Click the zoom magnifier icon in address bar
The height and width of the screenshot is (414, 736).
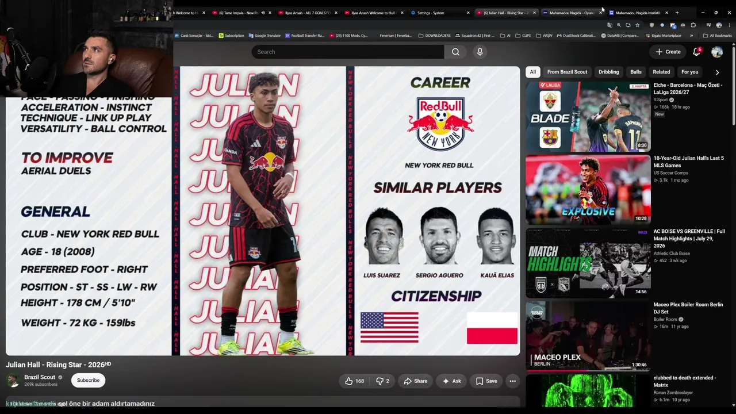[x=619, y=25]
